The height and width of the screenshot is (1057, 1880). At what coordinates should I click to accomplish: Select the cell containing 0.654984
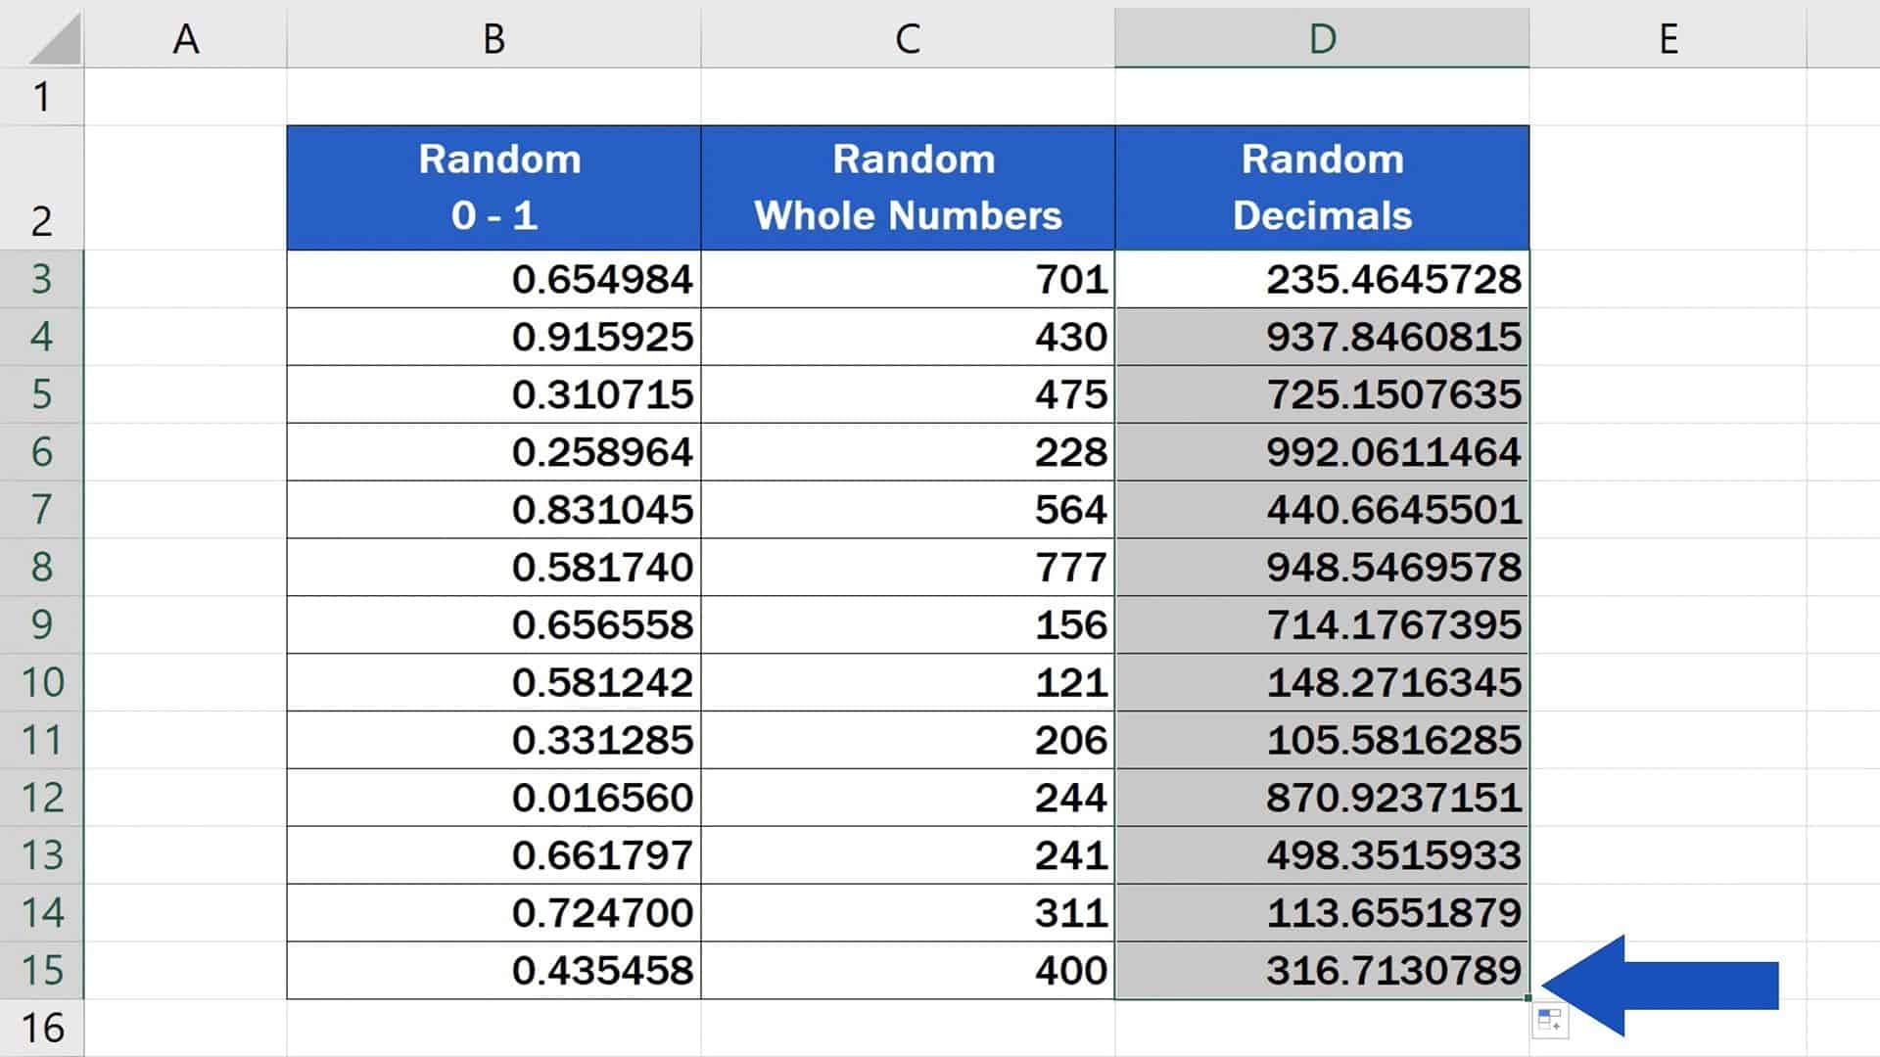tap(493, 279)
